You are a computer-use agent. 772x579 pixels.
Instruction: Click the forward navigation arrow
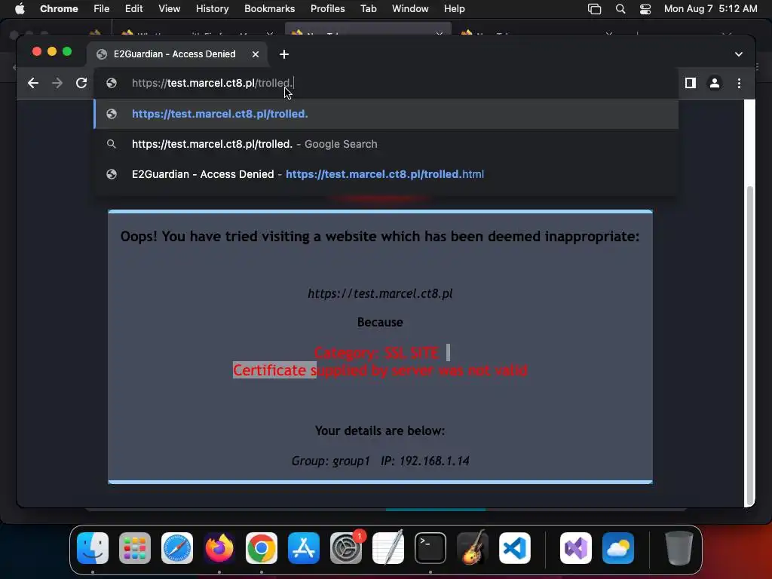point(57,83)
